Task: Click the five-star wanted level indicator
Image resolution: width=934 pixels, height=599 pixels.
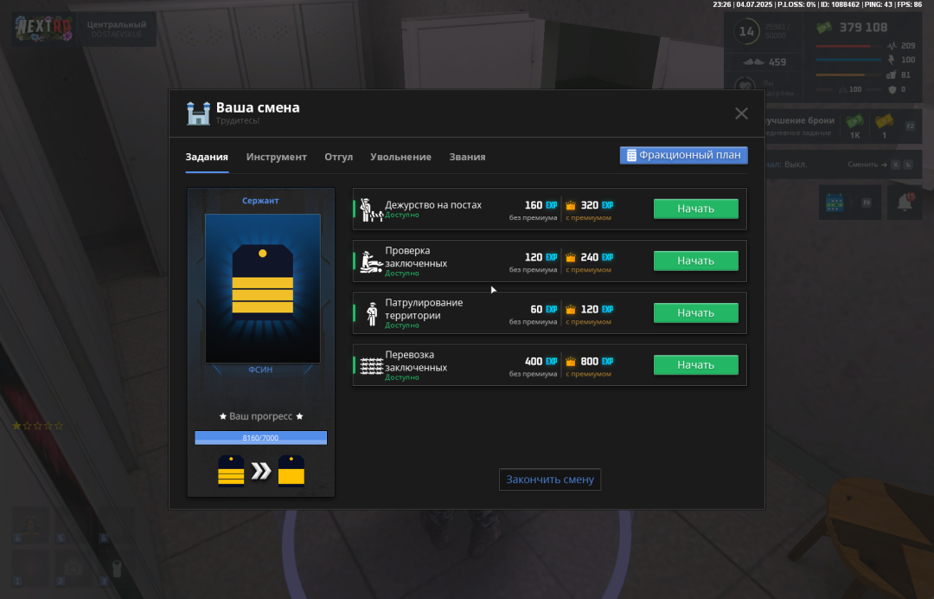Action: (x=37, y=426)
